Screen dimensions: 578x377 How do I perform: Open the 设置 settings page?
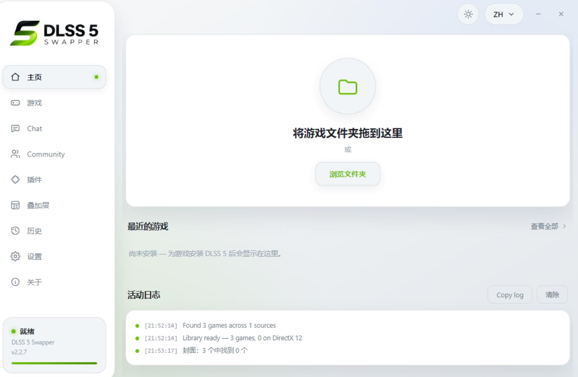54,256
